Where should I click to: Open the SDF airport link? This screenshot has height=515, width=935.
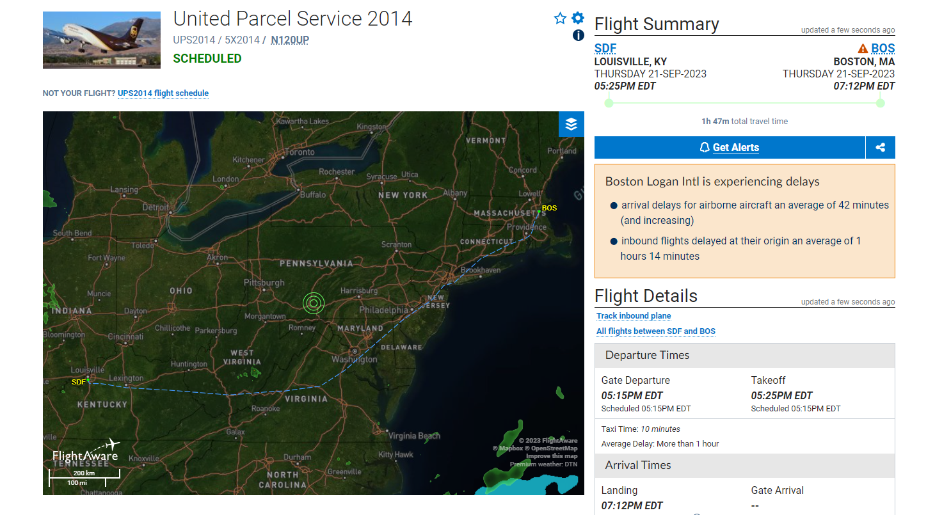[605, 48]
